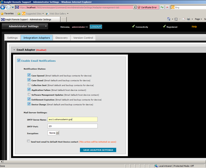Collapse the Email Adapter section
This screenshot has width=206, height=168.
pyautogui.click(x=14, y=50)
